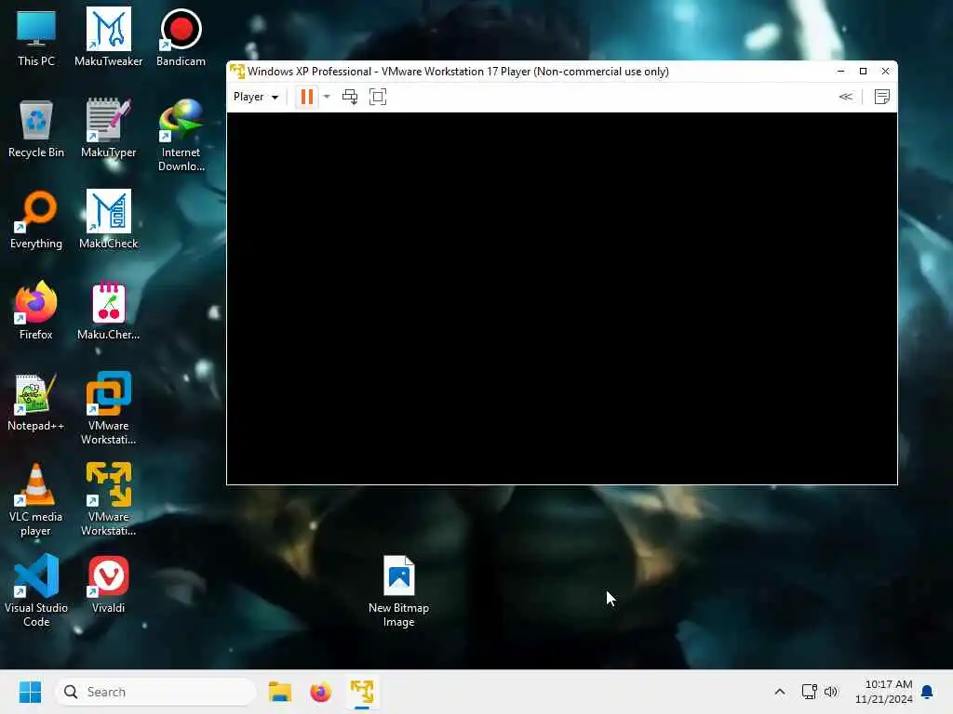Select the Bandicam desktop icon
The image size is (953, 714).
(x=181, y=37)
